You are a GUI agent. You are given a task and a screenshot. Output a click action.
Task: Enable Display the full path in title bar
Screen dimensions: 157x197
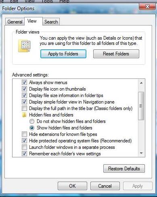pyautogui.click(x=24, y=108)
